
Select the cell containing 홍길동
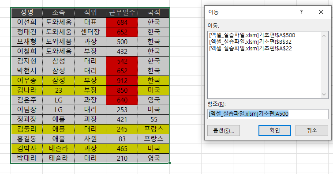click(x=27, y=139)
